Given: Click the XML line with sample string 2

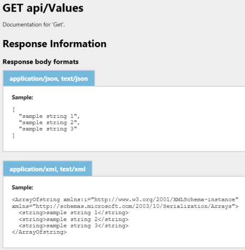Looking at the screenshot, I should (x=74, y=219).
